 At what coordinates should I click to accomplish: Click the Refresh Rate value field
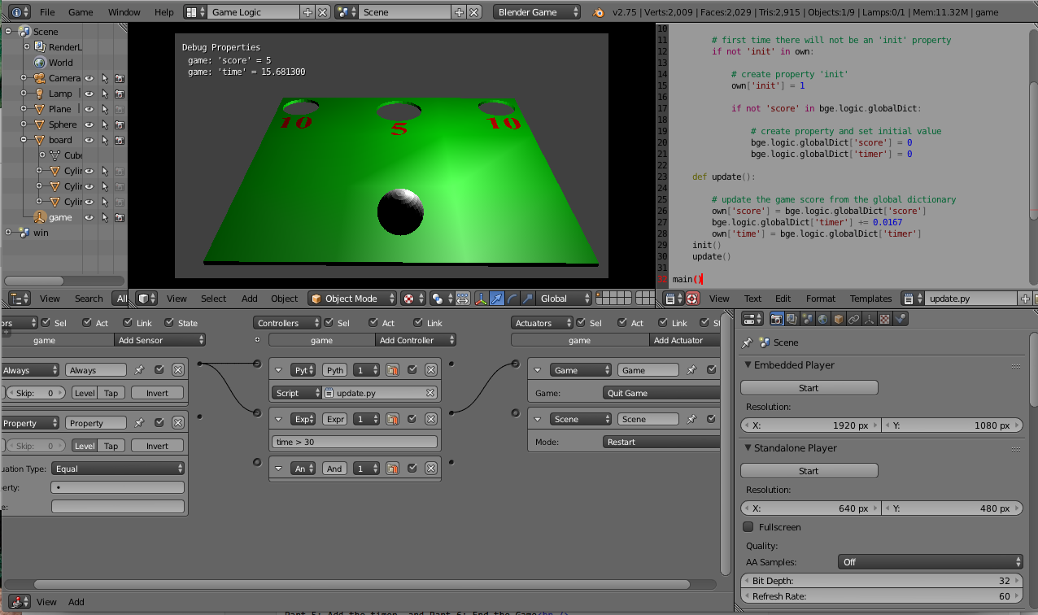[x=882, y=596]
